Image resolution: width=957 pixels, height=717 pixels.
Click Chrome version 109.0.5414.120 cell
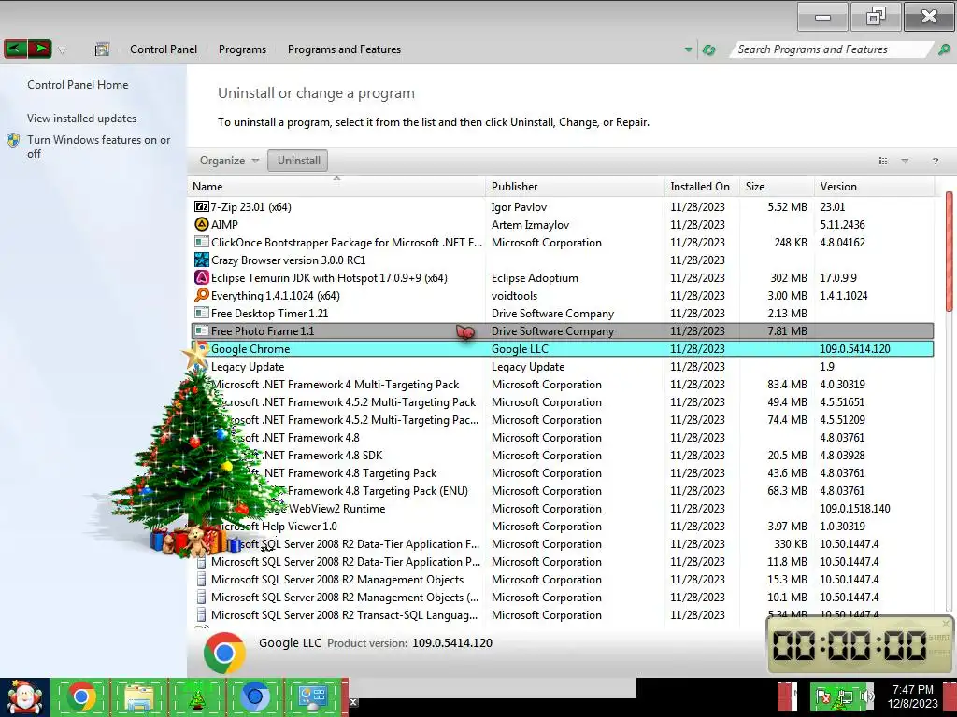854,349
